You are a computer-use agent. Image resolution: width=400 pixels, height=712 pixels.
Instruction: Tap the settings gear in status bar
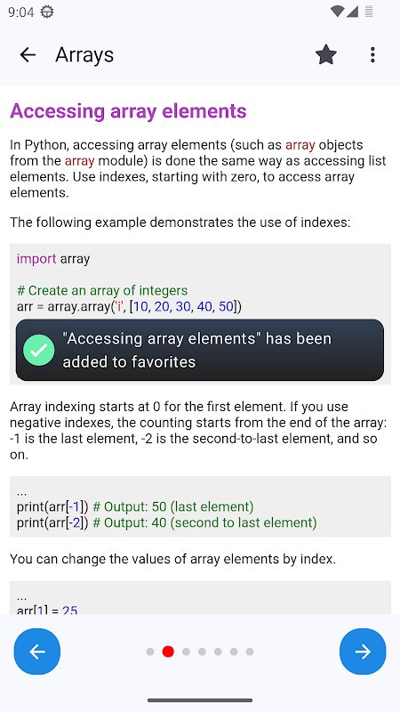pos(47,12)
